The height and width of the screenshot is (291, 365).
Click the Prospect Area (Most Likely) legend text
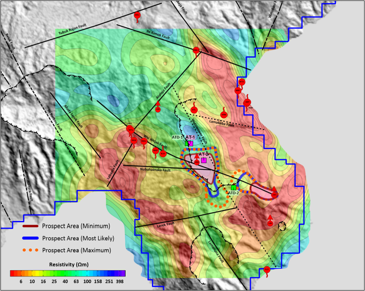coord(78,238)
